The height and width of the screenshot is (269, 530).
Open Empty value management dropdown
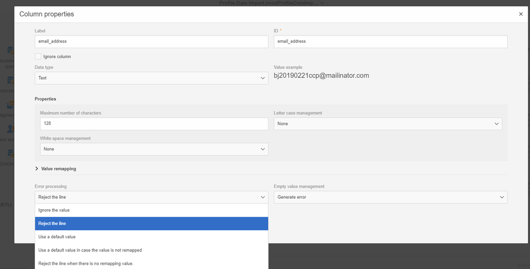click(390, 197)
